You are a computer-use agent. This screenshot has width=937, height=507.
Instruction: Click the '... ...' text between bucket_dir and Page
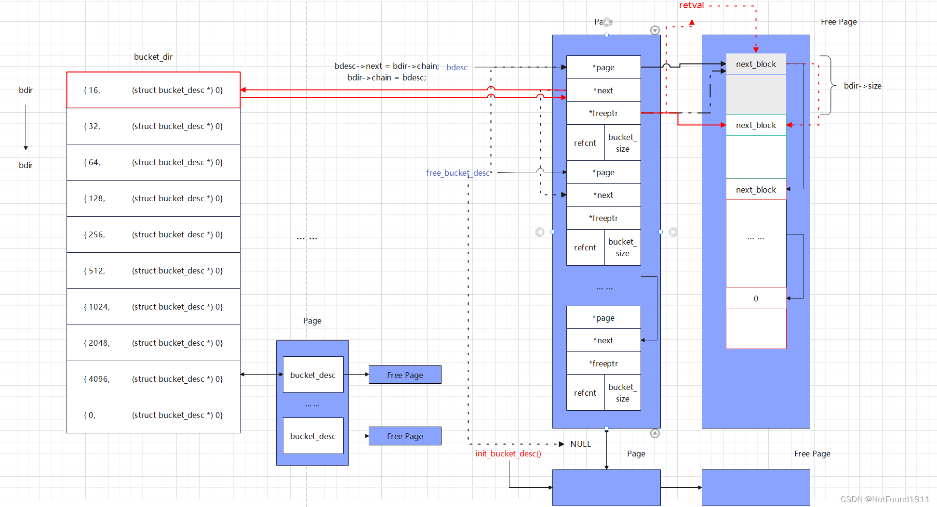307,238
